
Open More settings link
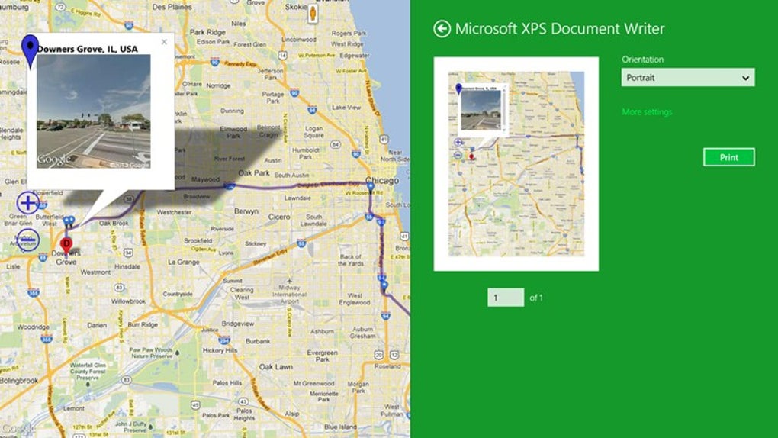647,112
